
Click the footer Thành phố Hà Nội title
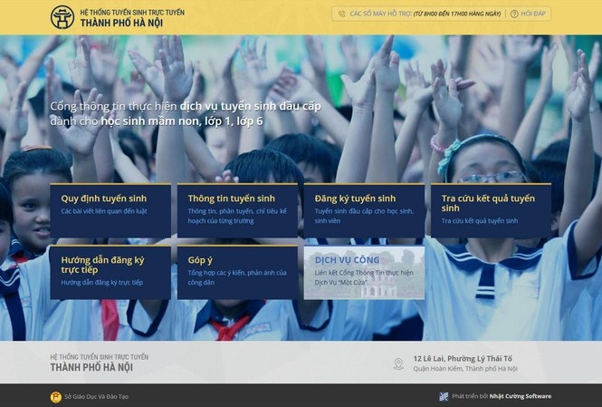pos(91,367)
